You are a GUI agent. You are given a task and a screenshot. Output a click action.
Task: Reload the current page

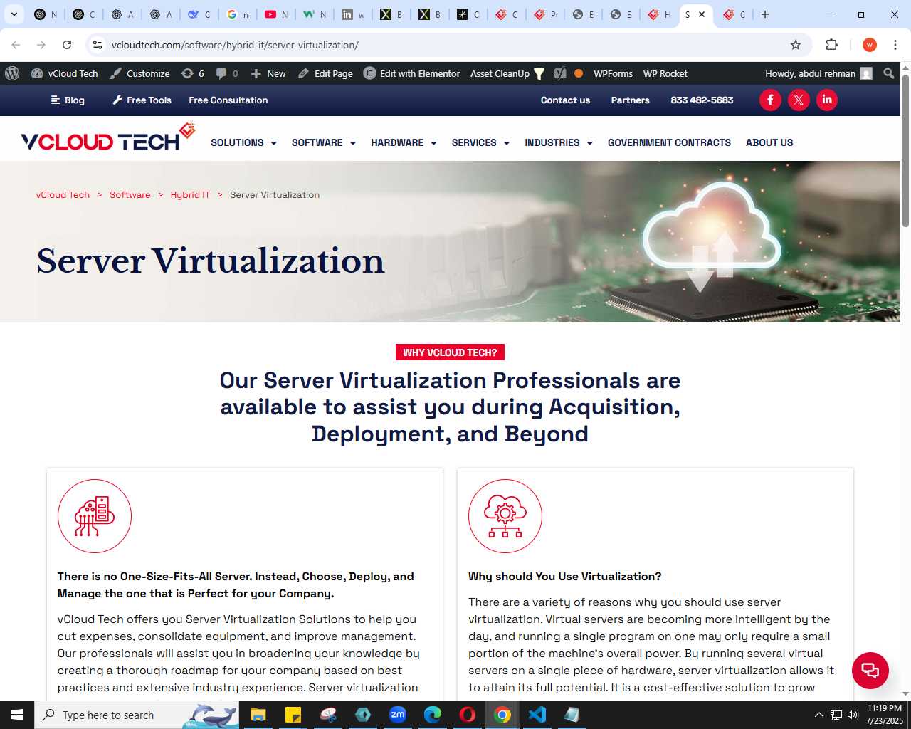click(67, 45)
